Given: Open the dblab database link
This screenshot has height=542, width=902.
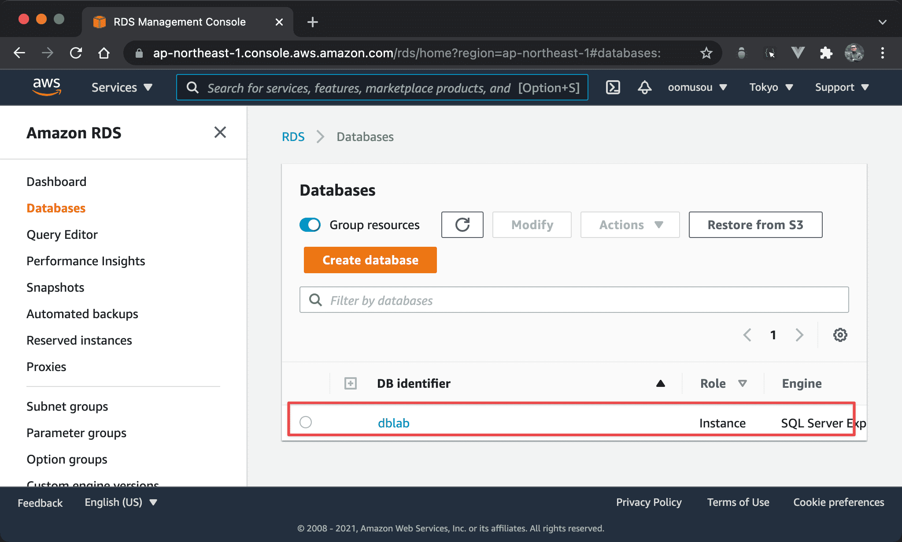Looking at the screenshot, I should click(394, 423).
